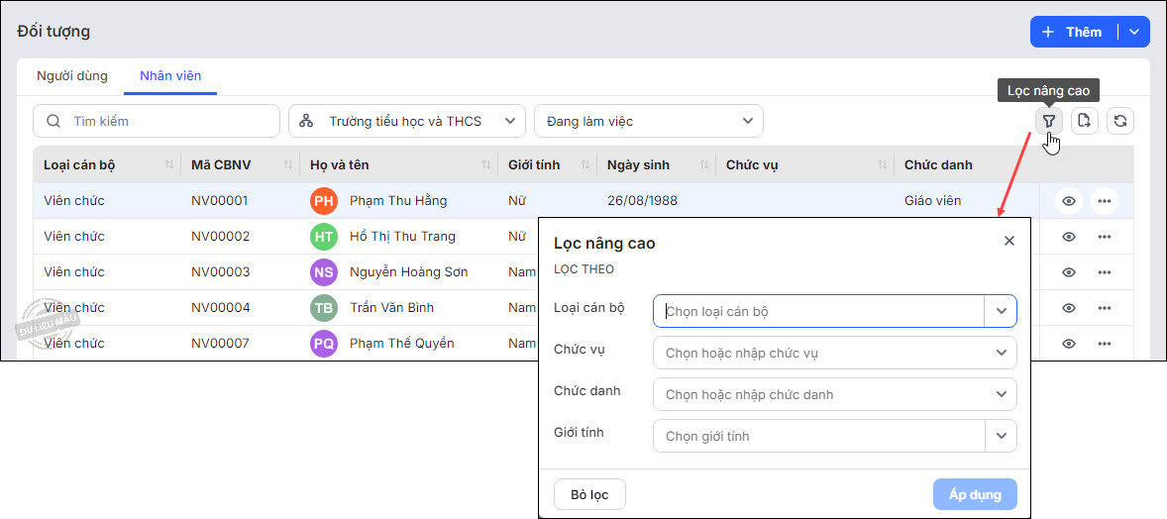Click the Áp dụng button

pyautogui.click(x=975, y=494)
